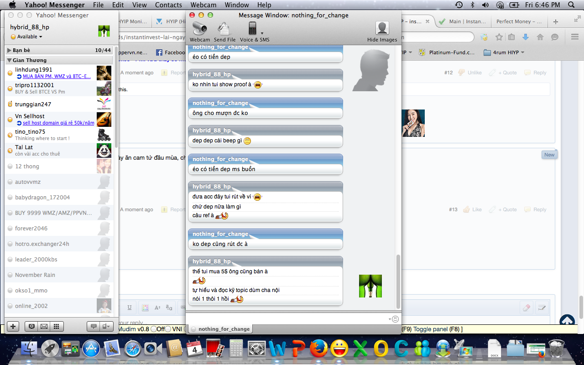Open the Webcam menu in the menu bar
584x365 pixels.
[203, 5]
